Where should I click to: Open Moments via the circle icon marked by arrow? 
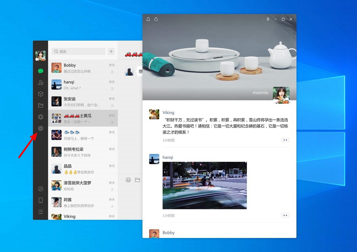pos(40,128)
